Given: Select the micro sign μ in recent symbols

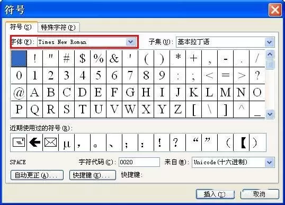Looking at the screenshot, I should [67, 142].
